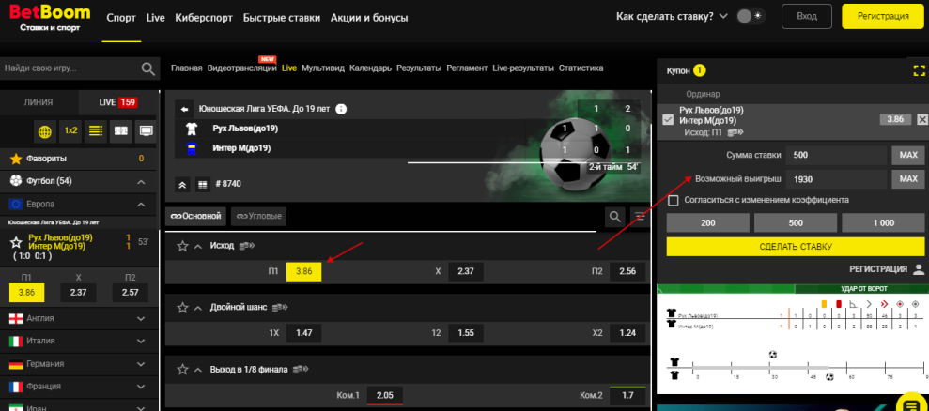
Task: Switch to the ЛИНИЯ tab
Action: (x=39, y=102)
